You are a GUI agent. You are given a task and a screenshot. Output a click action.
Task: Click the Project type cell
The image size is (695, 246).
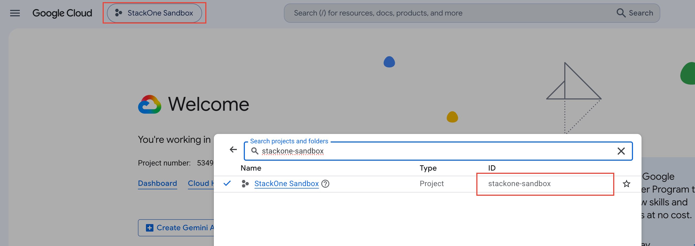click(432, 184)
